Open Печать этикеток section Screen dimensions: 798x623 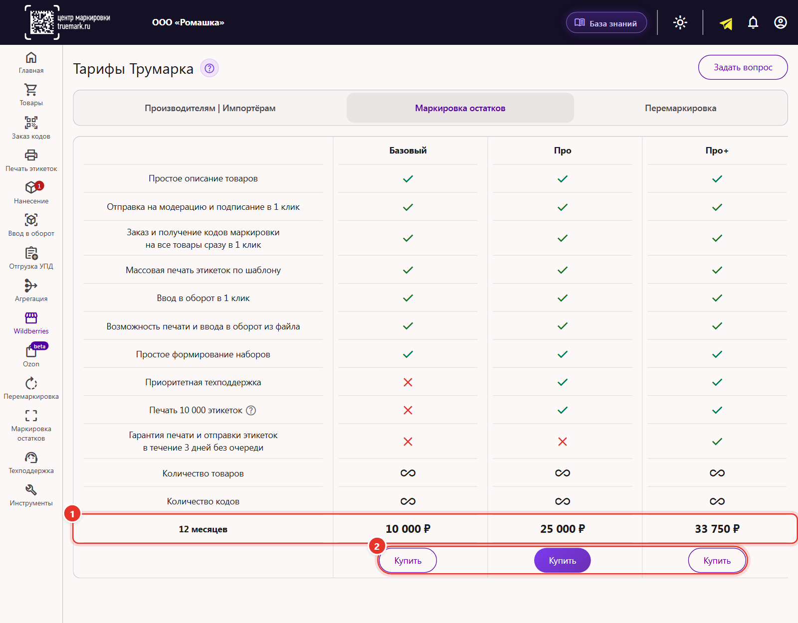[31, 160]
